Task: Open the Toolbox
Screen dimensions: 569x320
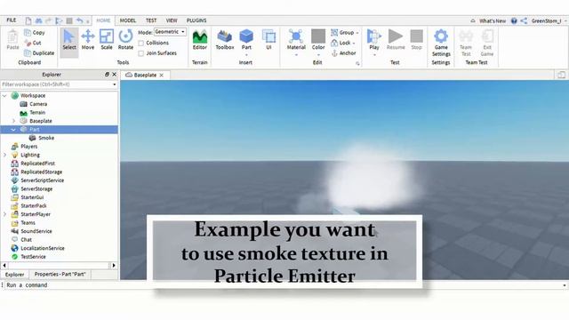Action: click(x=225, y=40)
